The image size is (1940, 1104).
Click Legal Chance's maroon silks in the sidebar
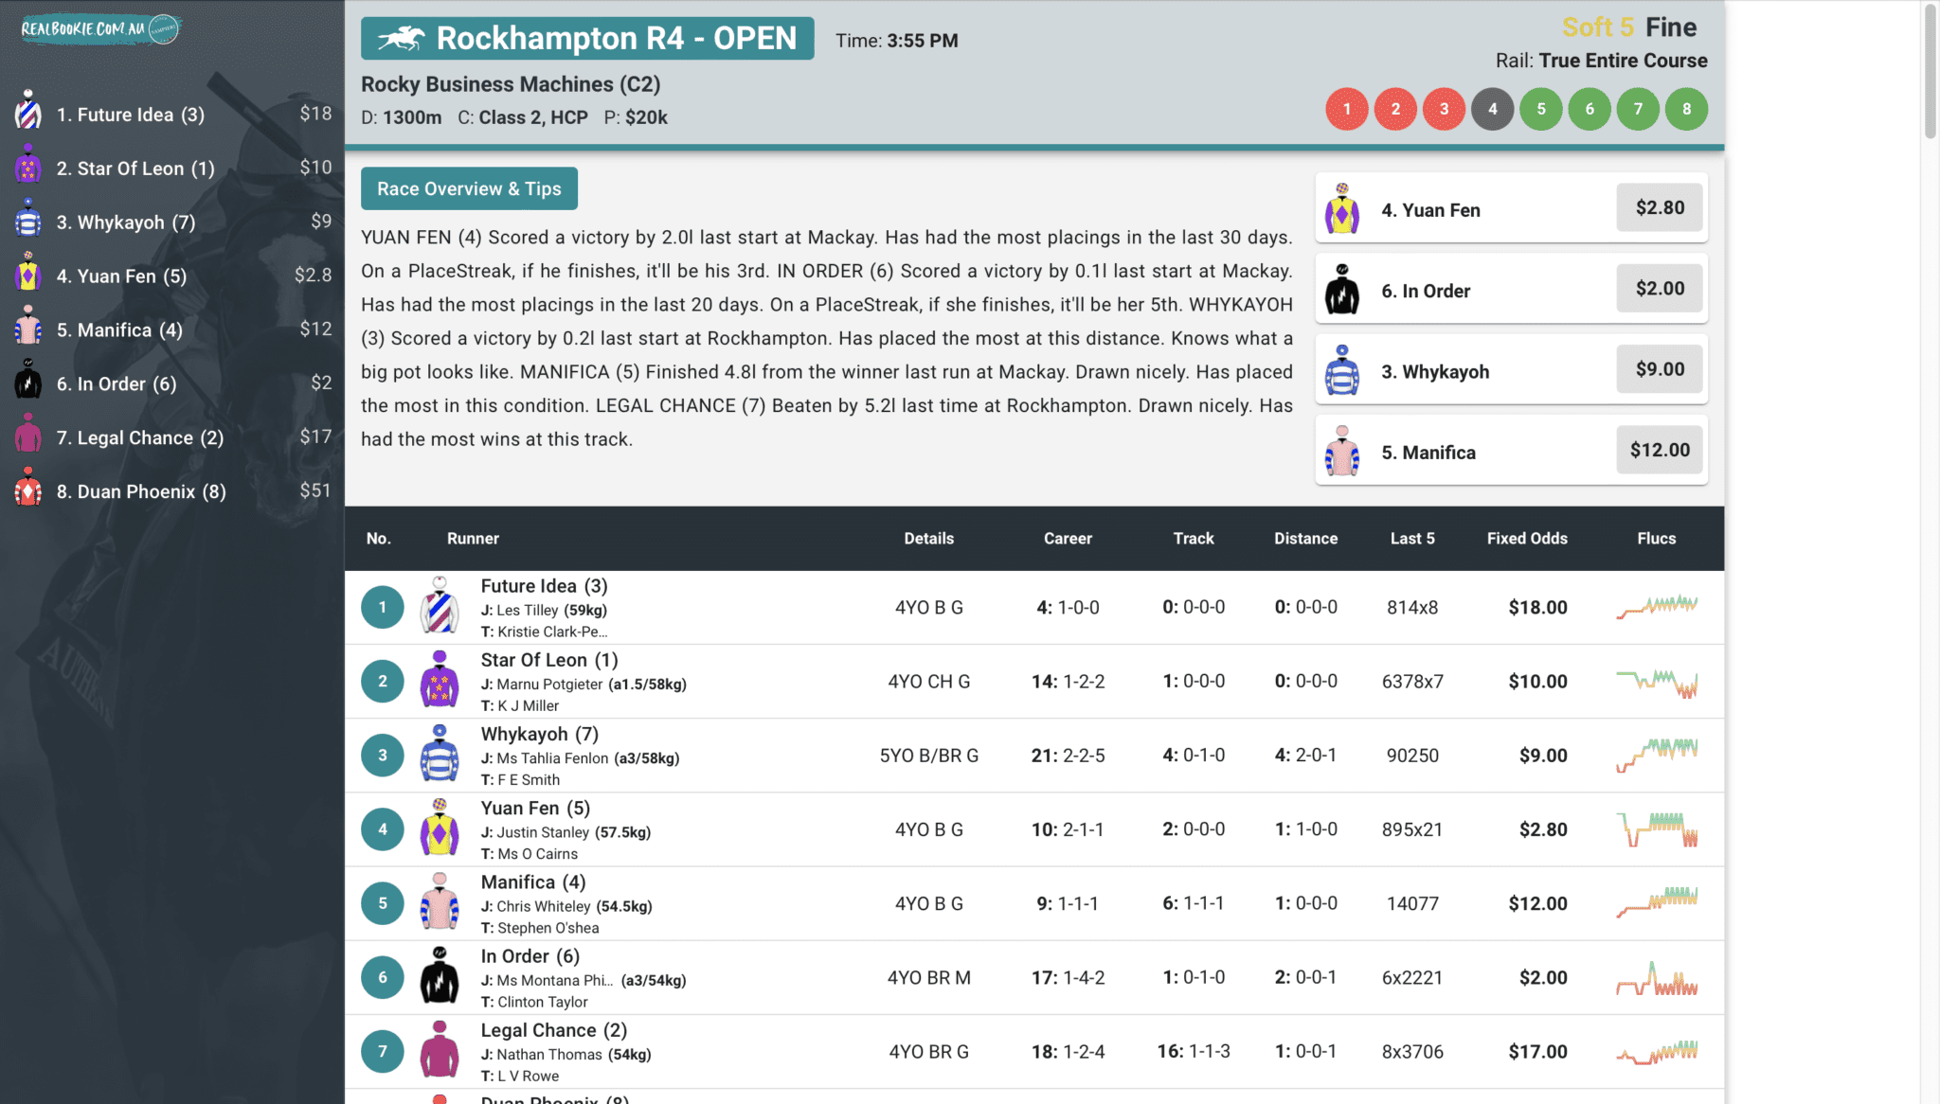coord(28,435)
